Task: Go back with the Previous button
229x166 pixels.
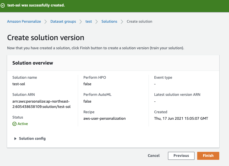Action: 181,156
